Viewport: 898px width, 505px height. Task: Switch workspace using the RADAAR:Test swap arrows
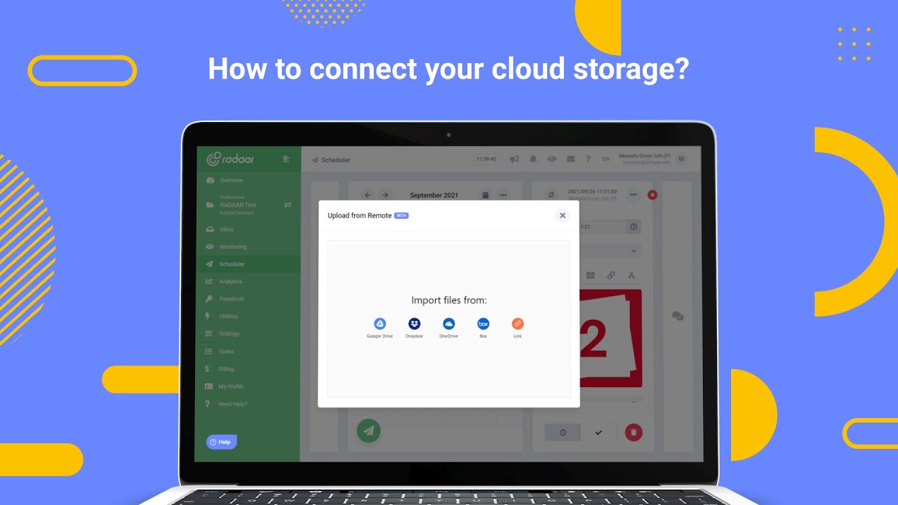pyautogui.click(x=288, y=205)
